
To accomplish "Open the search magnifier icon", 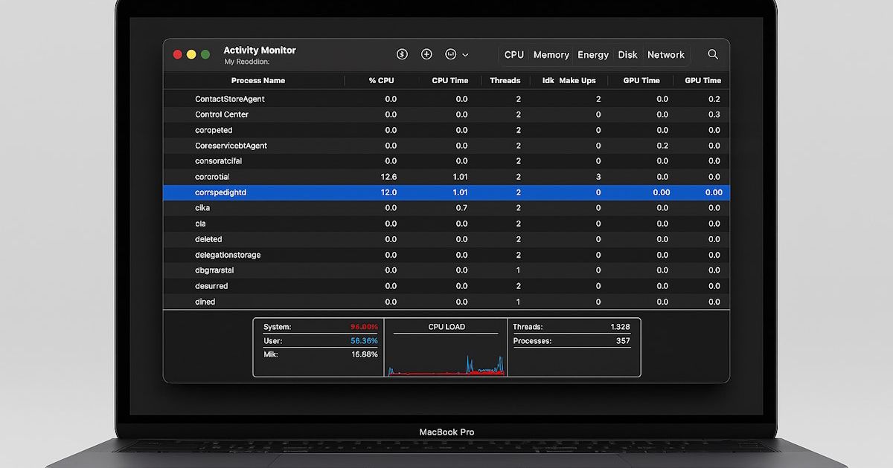I will tap(713, 54).
